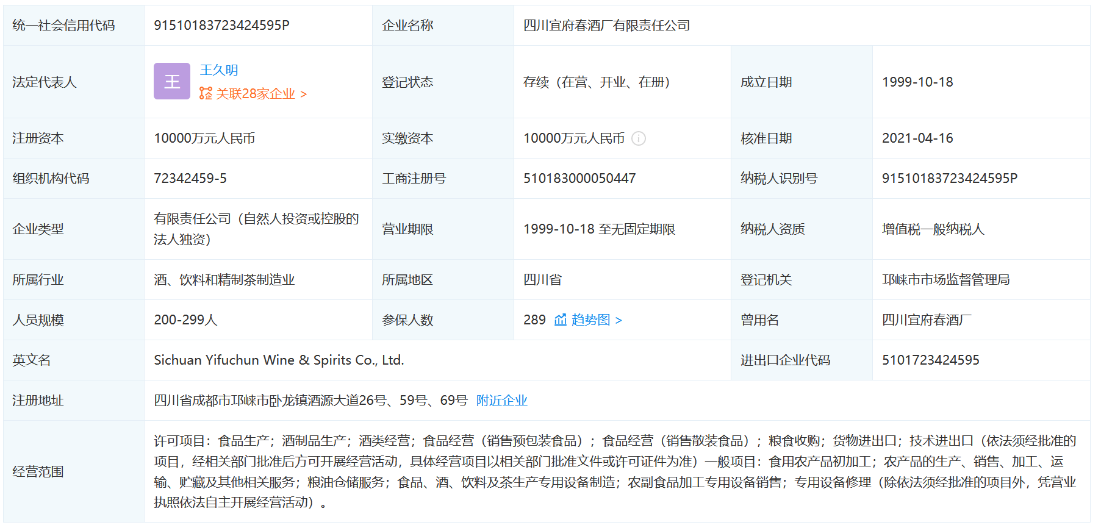Select registered capital 10000万元人民币 value
Image resolution: width=1101 pixels, height=525 pixels.
coord(204,138)
